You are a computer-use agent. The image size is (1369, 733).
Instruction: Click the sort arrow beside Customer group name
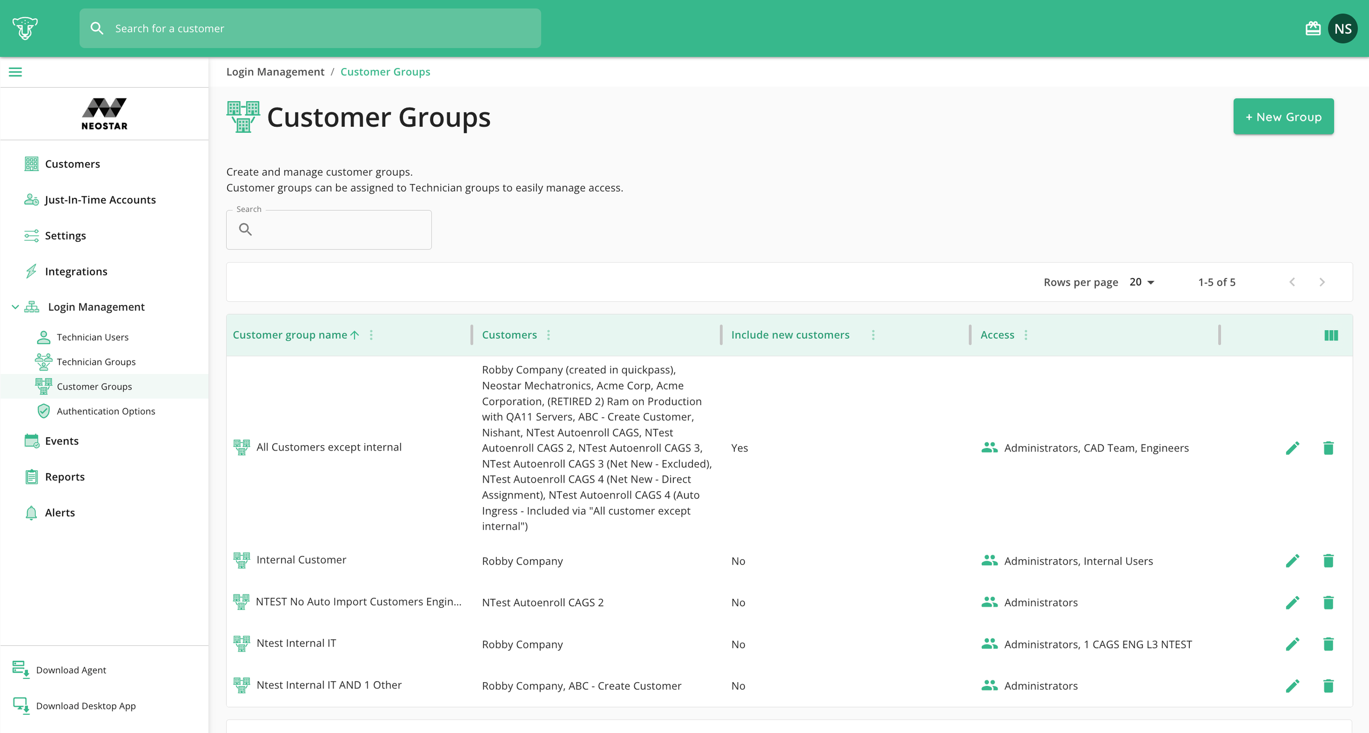(355, 335)
